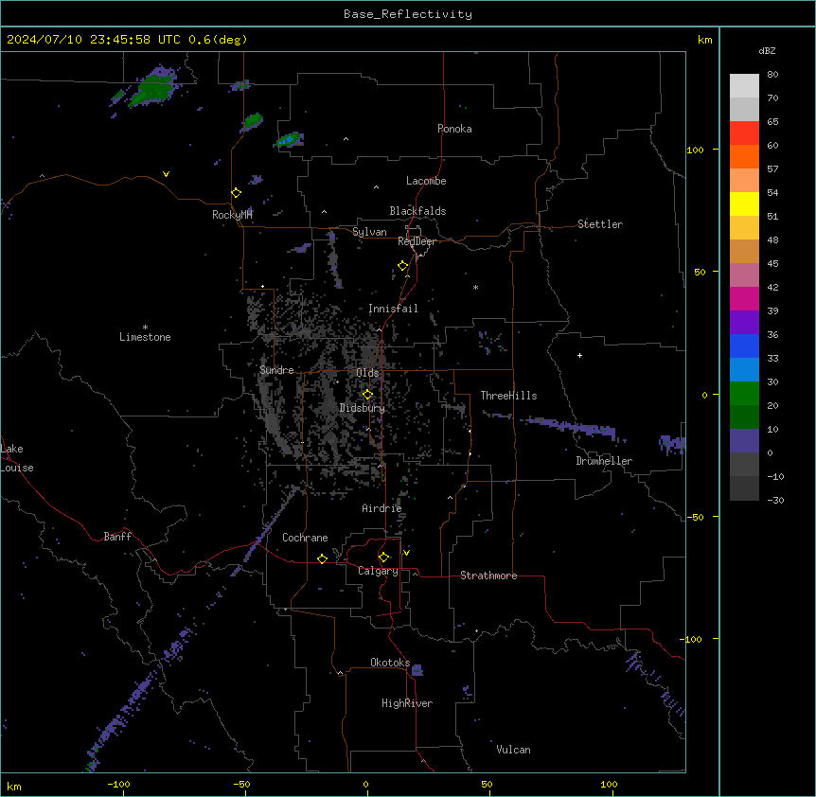
Task: Click the 45 value in the dBZ legend
Action: point(772,264)
